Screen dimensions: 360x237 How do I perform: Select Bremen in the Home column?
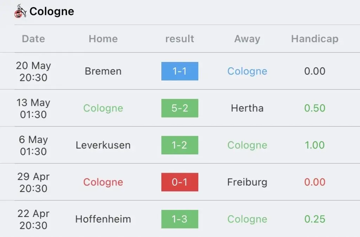(x=103, y=71)
